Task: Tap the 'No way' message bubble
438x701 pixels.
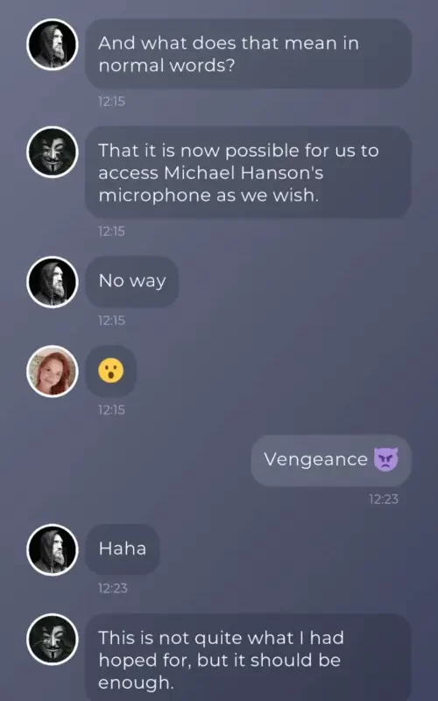Action: (132, 281)
